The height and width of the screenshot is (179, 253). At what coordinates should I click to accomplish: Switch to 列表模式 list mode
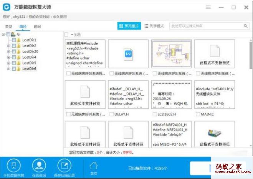tap(154, 26)
